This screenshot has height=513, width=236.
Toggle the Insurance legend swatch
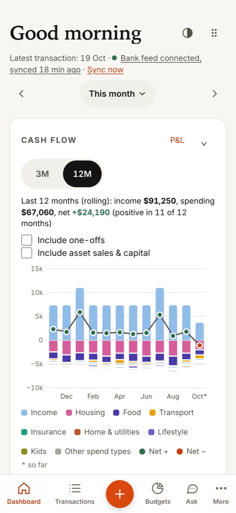pyautogui.click(x=24, y=432)
